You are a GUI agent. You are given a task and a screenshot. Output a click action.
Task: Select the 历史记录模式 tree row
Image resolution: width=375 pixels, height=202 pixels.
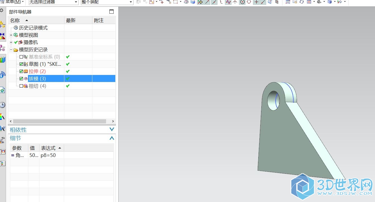[x=33, y=28]
